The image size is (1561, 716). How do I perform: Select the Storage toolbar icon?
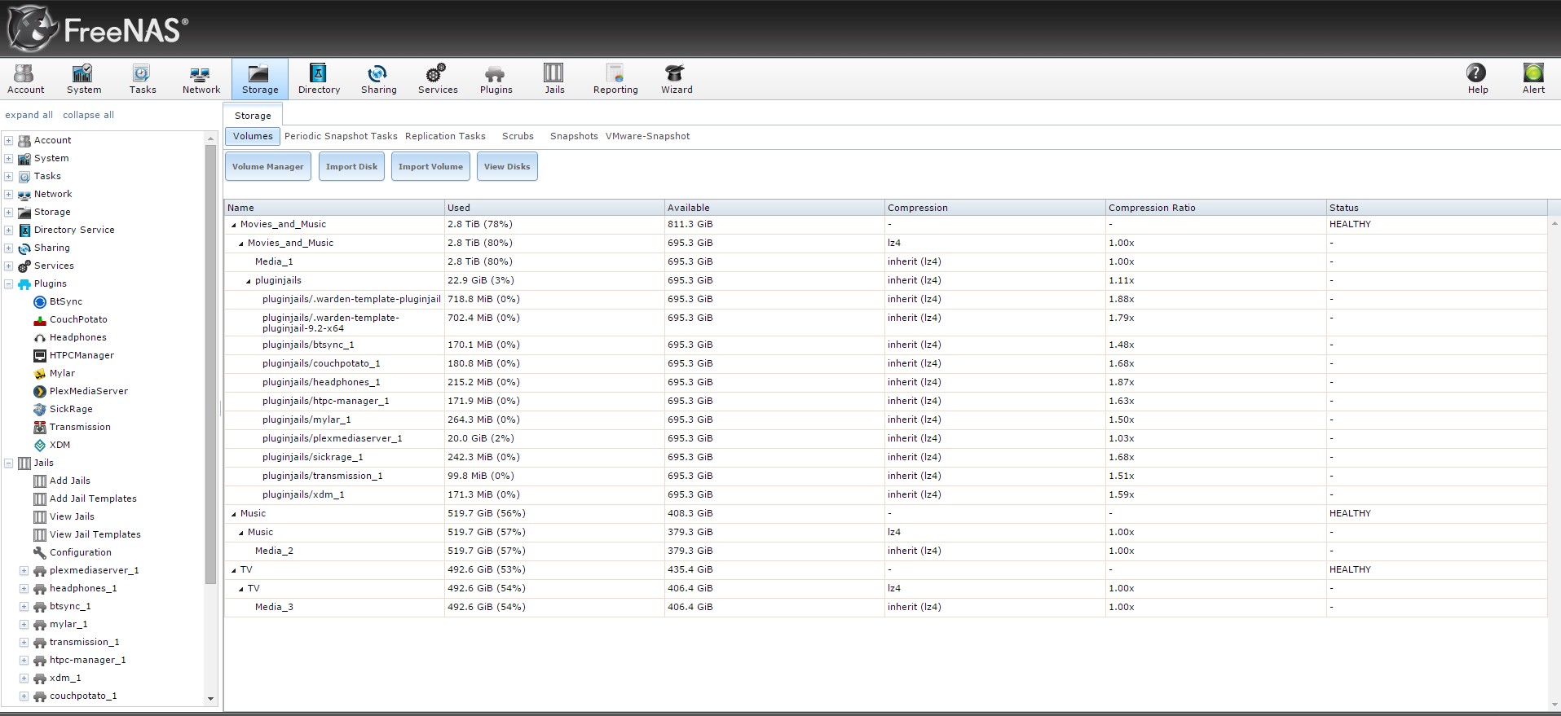pyautogui.click(x=260, y=79)
